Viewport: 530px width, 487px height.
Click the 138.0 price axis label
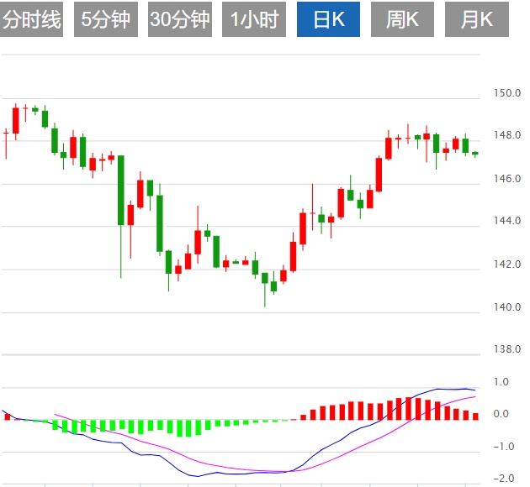point(507,348)
